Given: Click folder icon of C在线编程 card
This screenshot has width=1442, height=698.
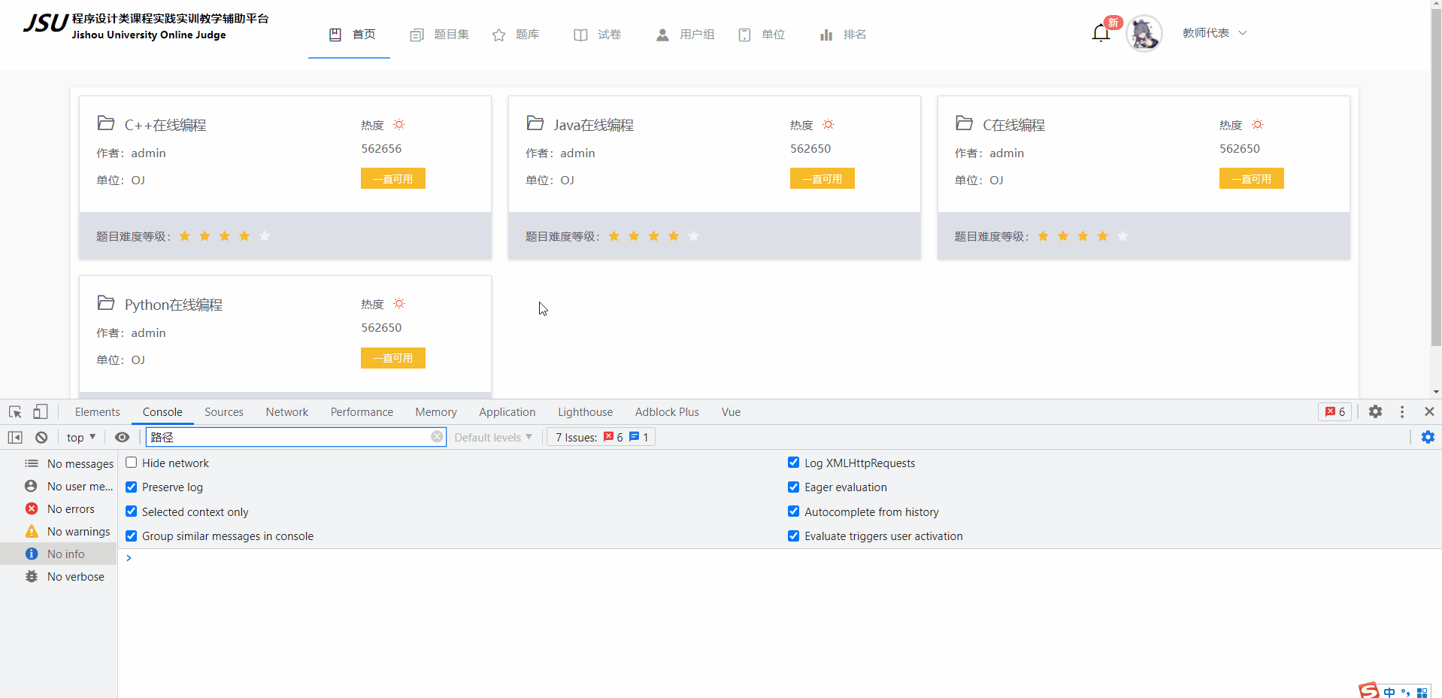Looking at the screenshot, I should pos(965,123).
